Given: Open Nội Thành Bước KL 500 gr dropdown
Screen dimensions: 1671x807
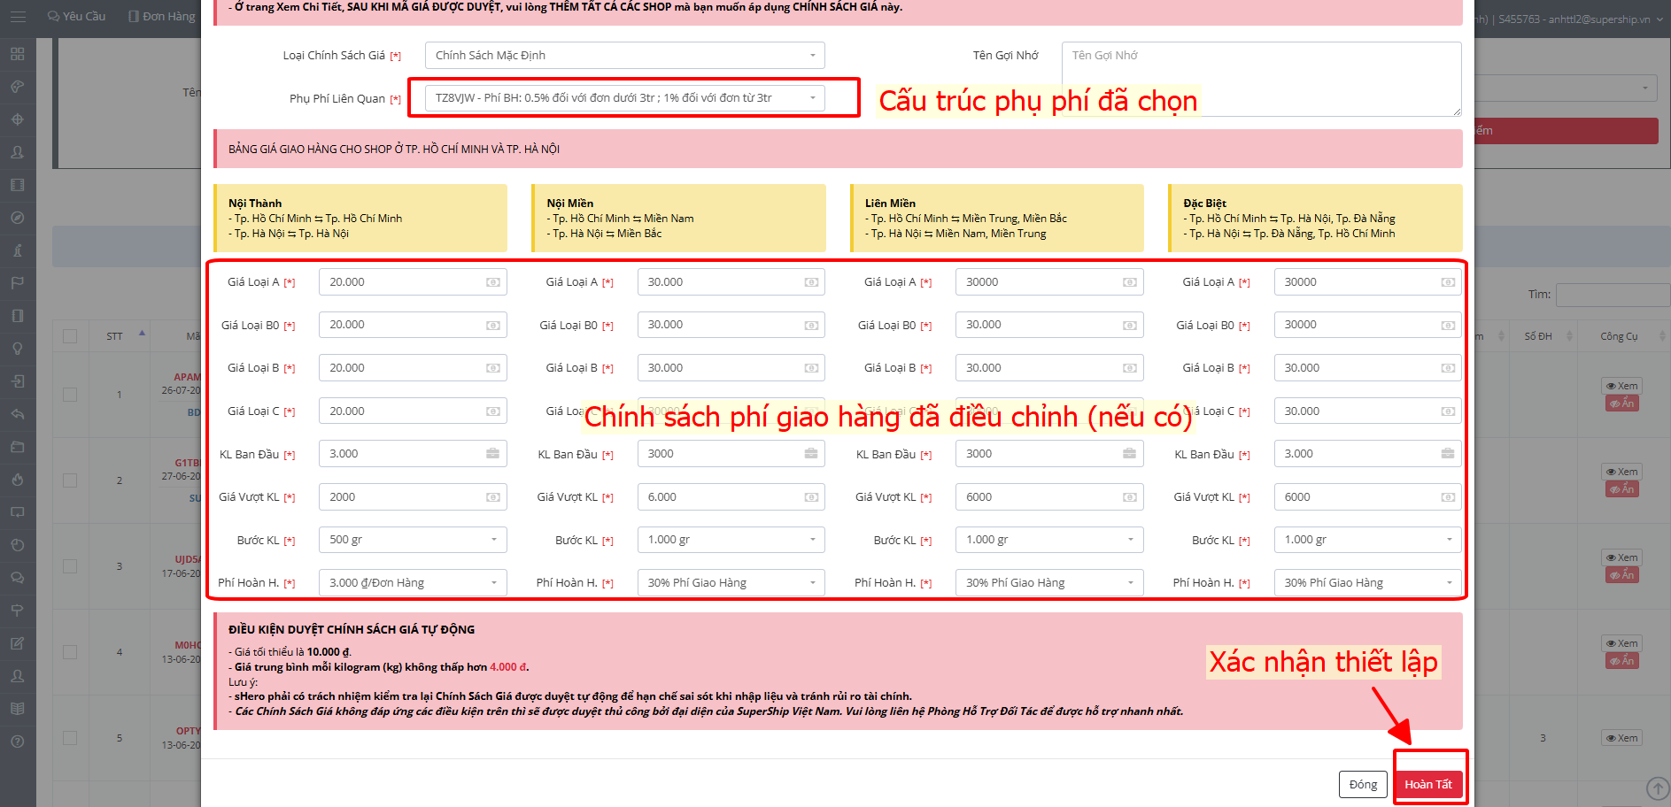Looking at the screenshot, I should click(413, 540).
